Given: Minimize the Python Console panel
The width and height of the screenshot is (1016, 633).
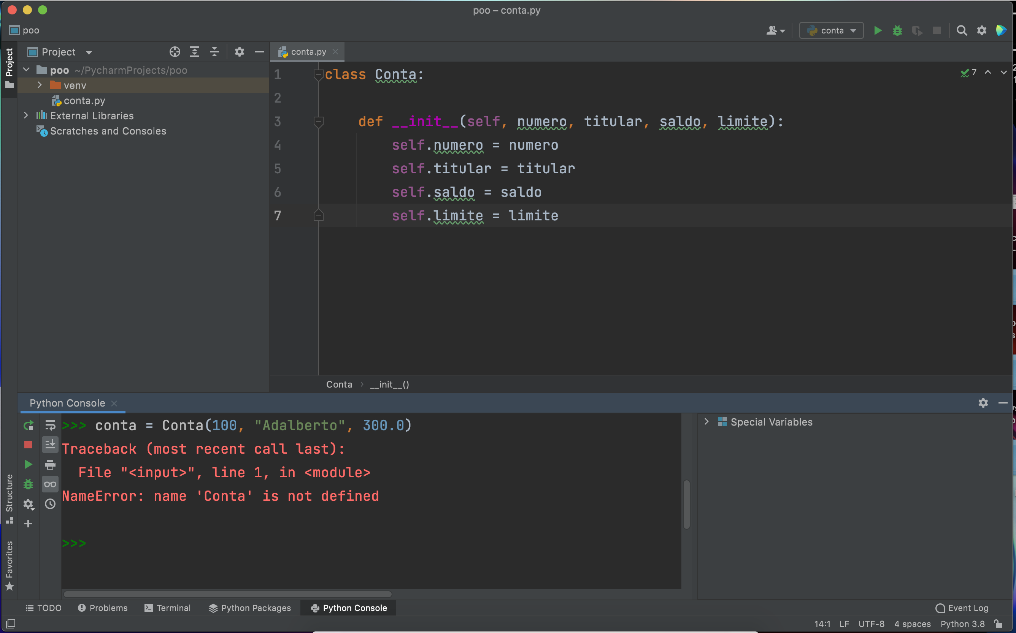Looking at the screenshot, I should [1003, 403].
